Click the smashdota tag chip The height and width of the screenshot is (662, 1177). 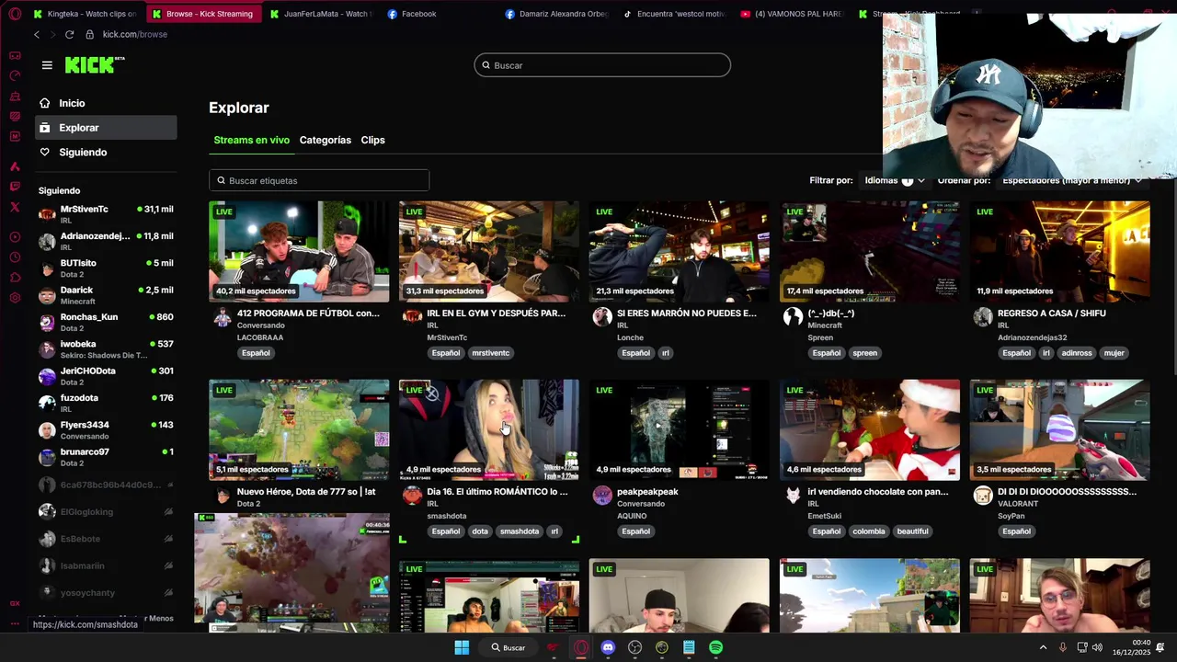(520, 531)
